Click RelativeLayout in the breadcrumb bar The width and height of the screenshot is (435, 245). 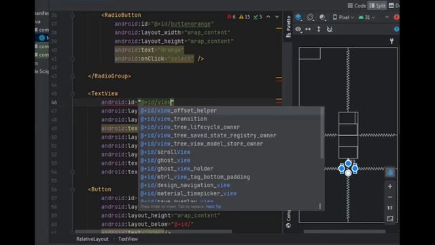click(x=92, y=239)
